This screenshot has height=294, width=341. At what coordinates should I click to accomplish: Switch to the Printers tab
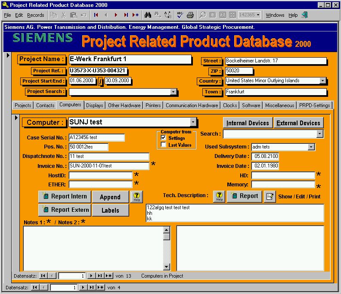(153, 105)
